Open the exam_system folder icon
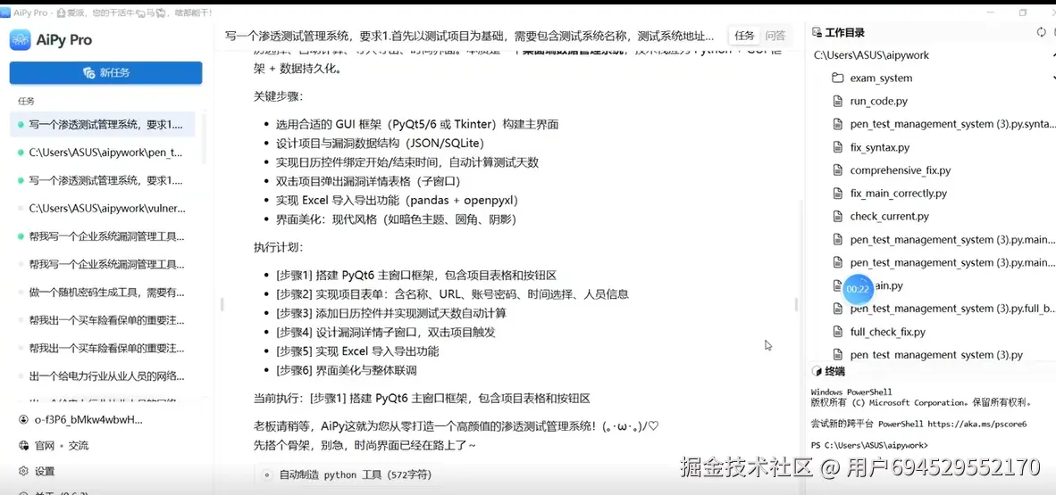 837,78
